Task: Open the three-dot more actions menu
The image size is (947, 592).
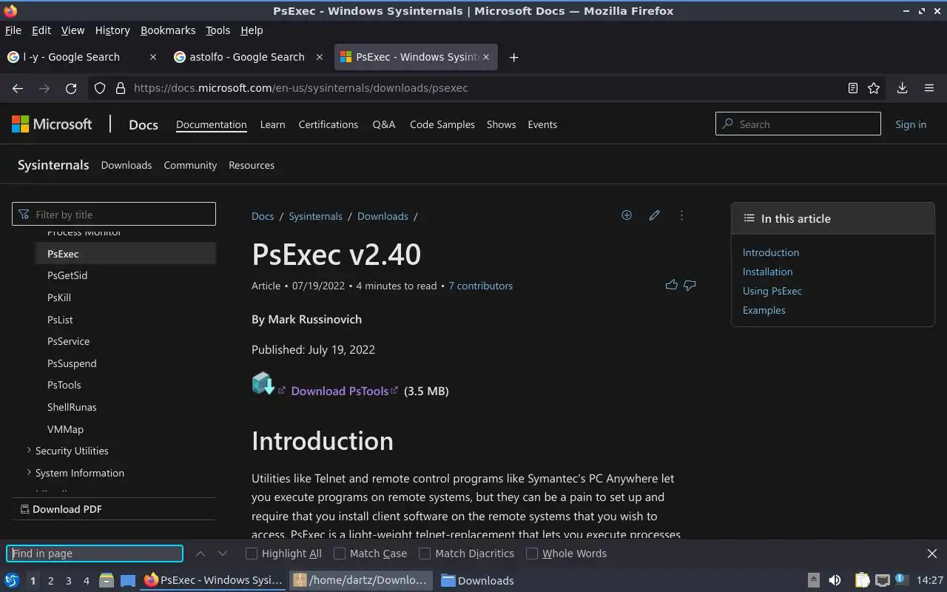Action: (x=681, y=215)
